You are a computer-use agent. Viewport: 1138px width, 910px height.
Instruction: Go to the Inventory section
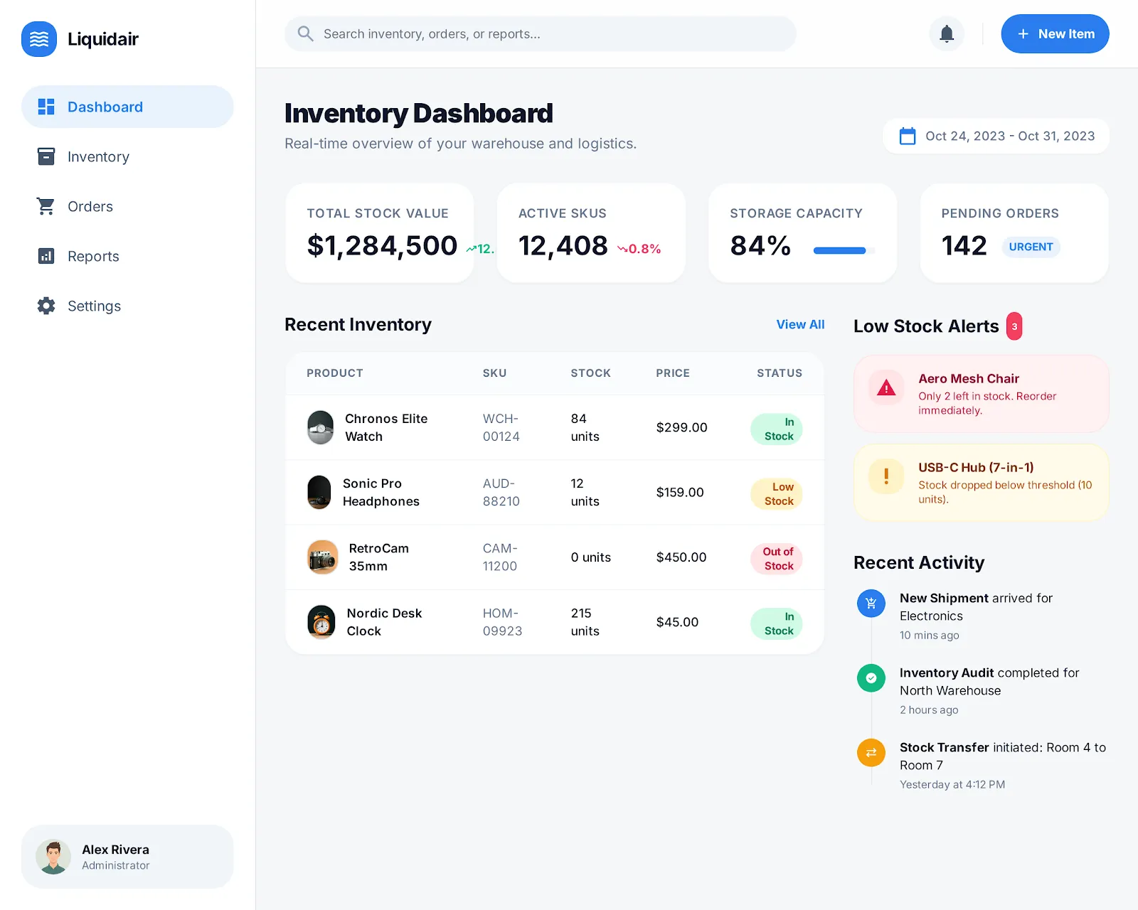(127, 156)
